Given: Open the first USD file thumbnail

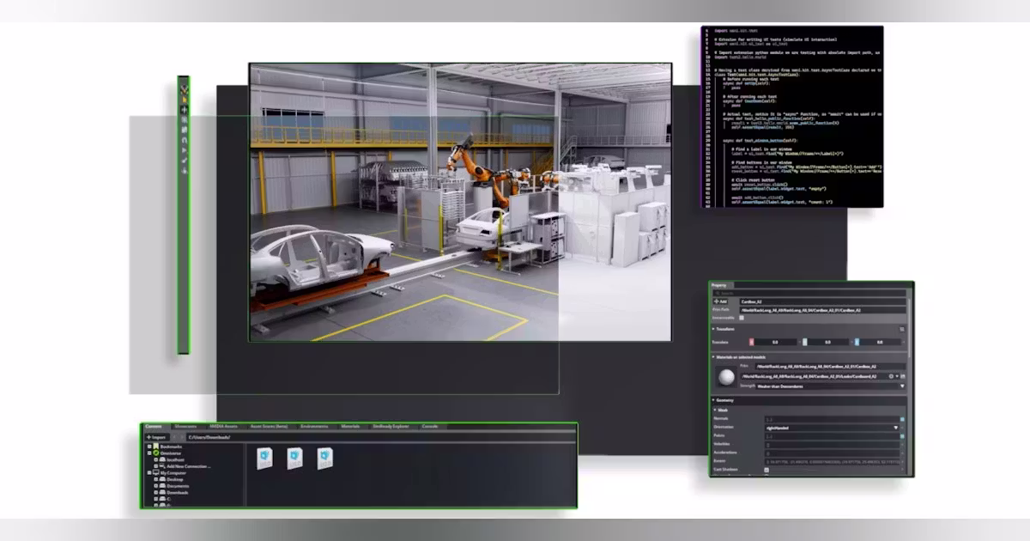Looking at the screenshot, I should 264,459.
